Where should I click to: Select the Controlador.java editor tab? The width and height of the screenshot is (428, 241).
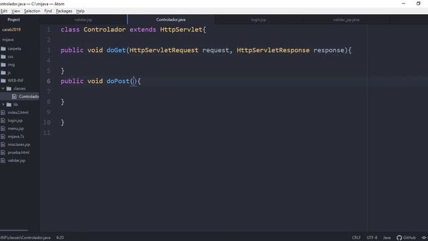(x=171, y=19)
